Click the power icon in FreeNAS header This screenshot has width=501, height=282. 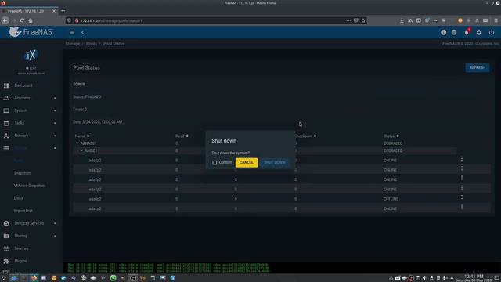(492, 32)
